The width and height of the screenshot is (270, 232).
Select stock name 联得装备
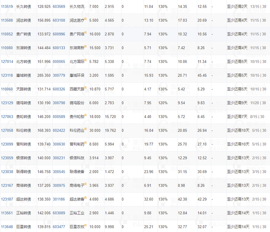click(77, 172)
